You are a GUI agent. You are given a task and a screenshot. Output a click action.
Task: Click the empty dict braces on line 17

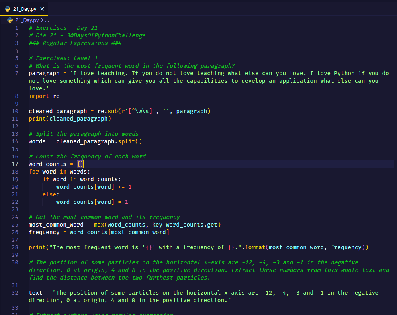[x=80, y=164]
